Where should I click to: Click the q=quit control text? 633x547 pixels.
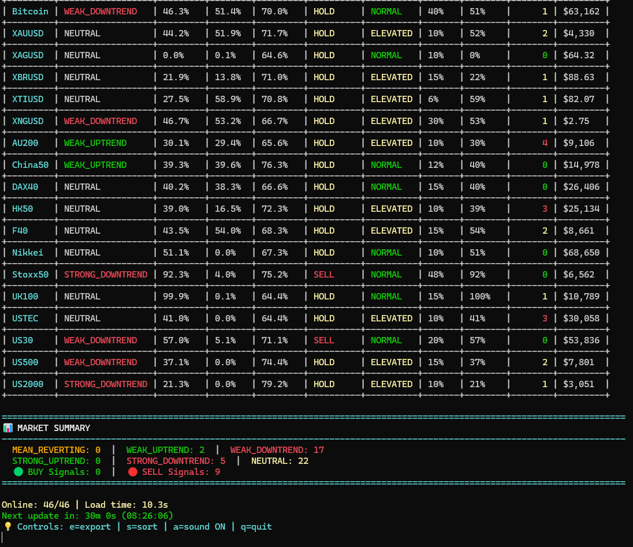[256, 527]
